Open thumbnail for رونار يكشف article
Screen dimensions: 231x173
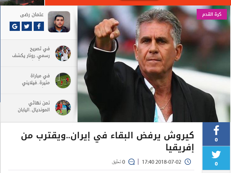pos(63,53)
